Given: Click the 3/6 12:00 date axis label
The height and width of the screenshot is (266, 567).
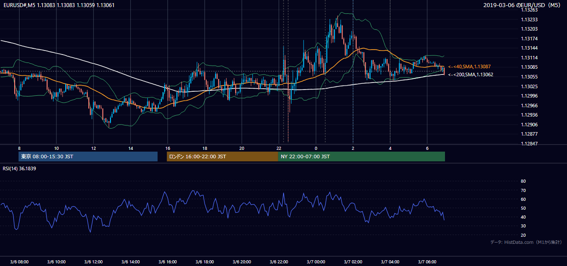Looking at the screenshot, I should point(93,262).
